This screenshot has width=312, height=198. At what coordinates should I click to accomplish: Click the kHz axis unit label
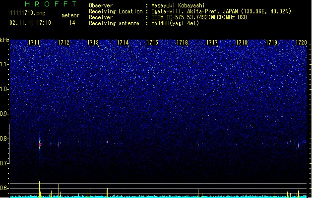4,40
